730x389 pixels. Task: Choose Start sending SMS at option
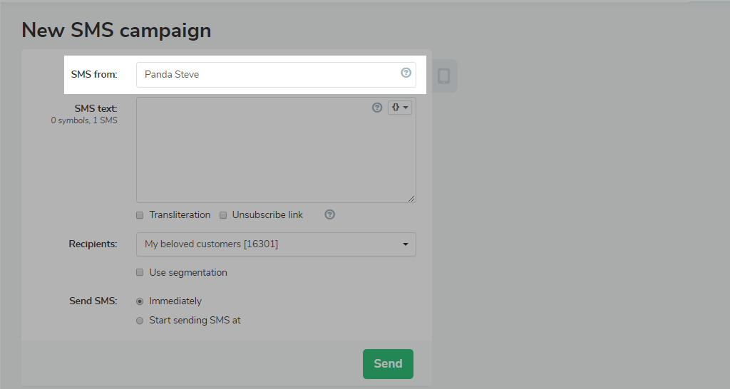(140, 321)
